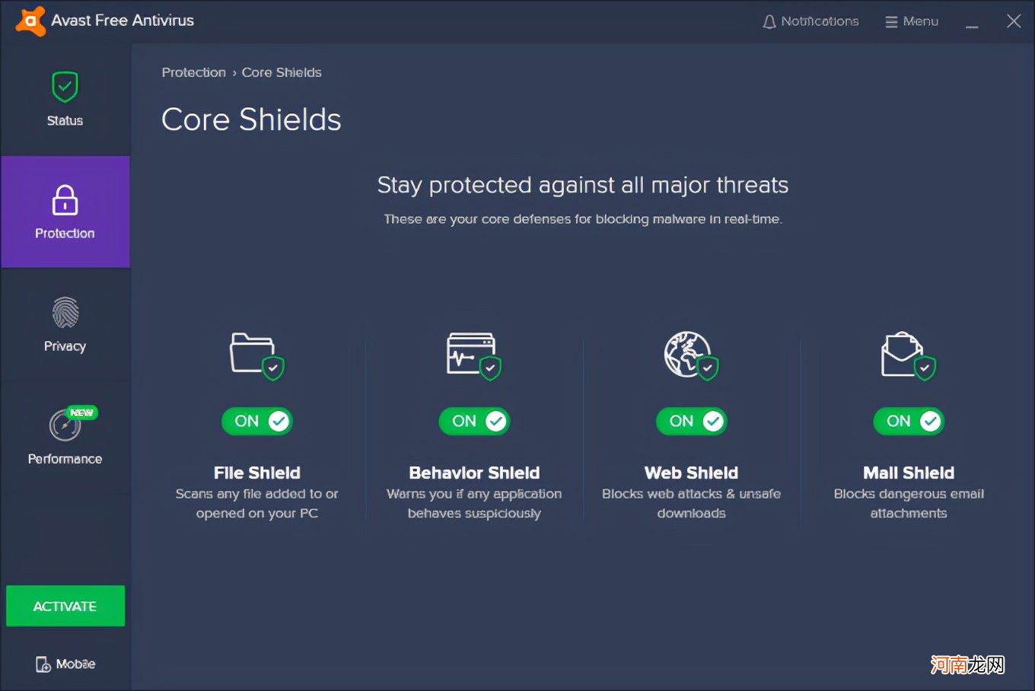Open Notifications text in title bar
This screenshot has height=691, width=1035.
[x=820, y=21]
